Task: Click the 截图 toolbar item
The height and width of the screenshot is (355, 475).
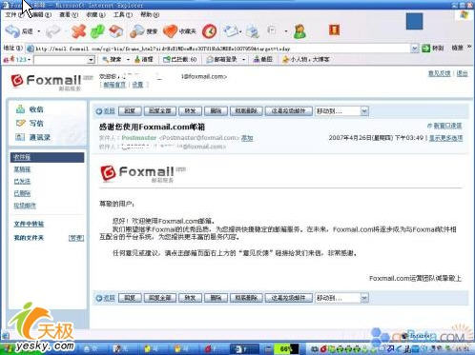Action: pyautogui.click(x=263, y=59)
